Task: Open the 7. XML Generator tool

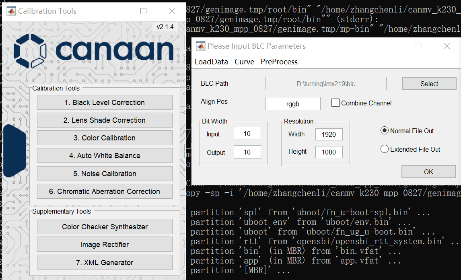Action: 105,263
